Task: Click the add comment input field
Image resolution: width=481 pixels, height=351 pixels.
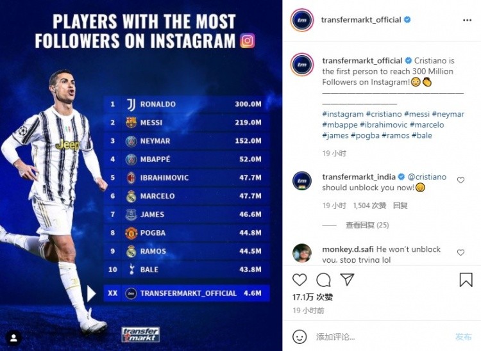Action: coord(380,337)
